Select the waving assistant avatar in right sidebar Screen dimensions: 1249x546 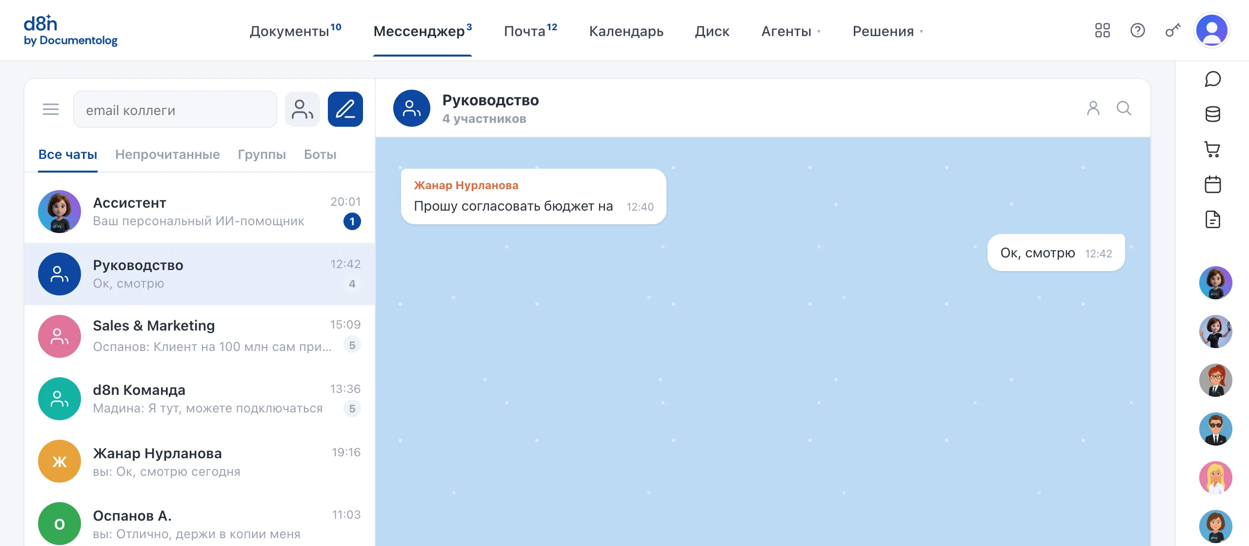coord(1215,331)
